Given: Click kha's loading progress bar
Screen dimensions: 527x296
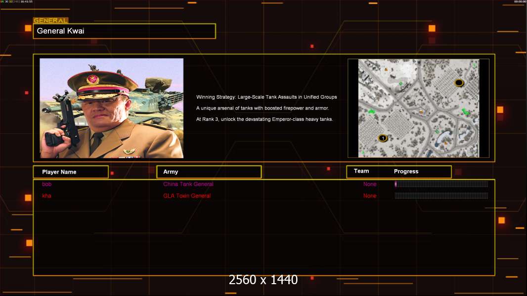Looking at the screenshot, I should click(x=441, y=196).
